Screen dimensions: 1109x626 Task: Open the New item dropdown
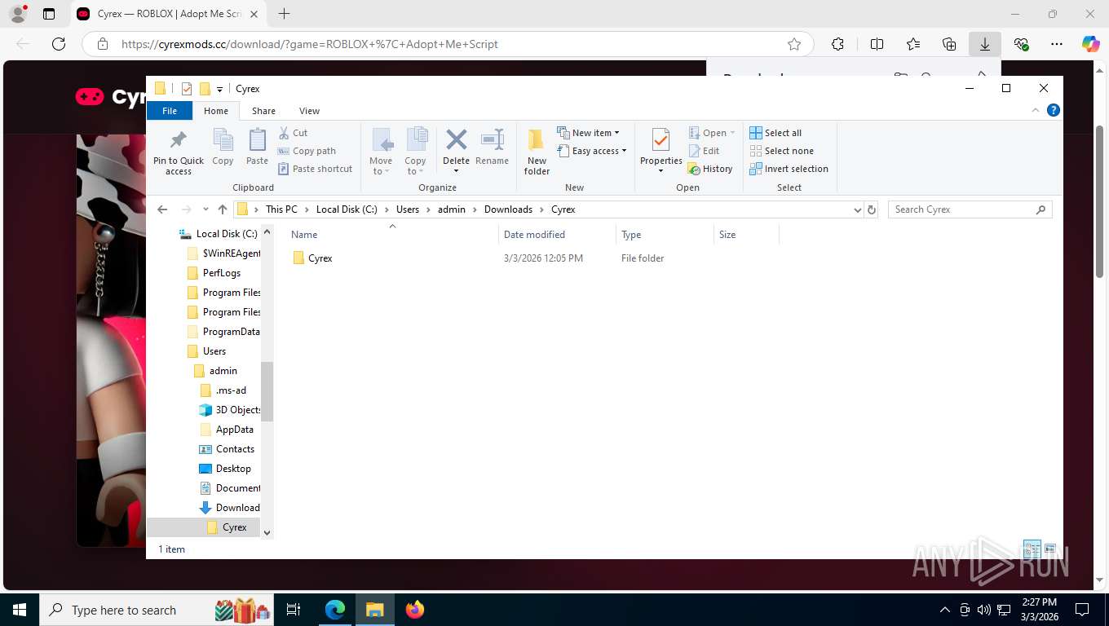588,133
